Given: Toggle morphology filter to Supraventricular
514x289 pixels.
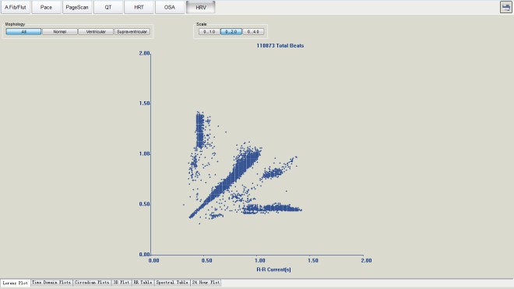Looking at the screenshot, I should (132, 31).
